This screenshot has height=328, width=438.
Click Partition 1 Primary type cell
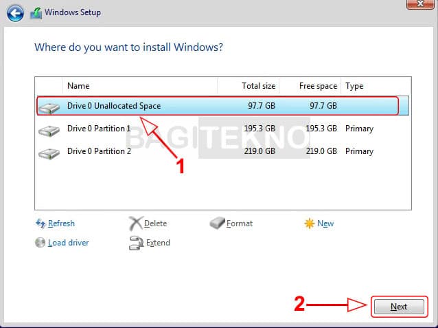coord(359,129)
